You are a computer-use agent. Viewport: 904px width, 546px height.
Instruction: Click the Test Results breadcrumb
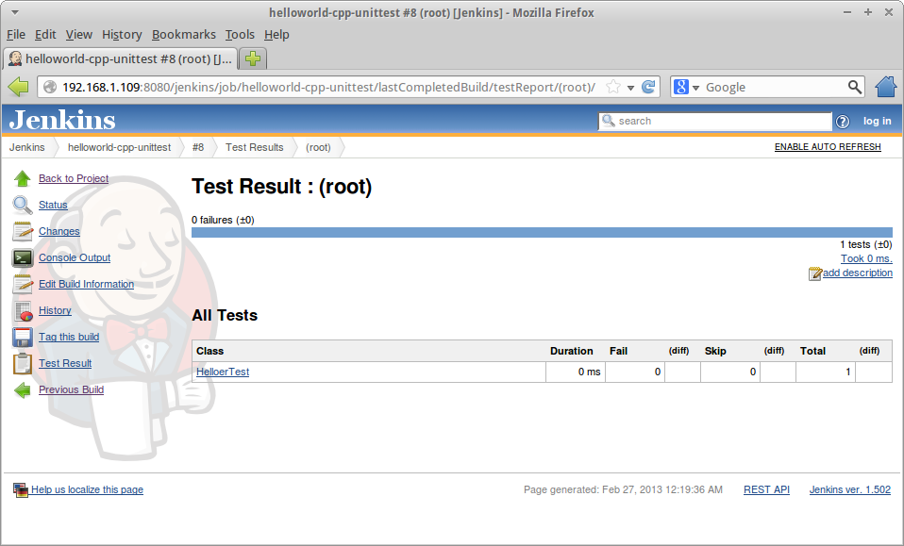[x=254, y=147]
